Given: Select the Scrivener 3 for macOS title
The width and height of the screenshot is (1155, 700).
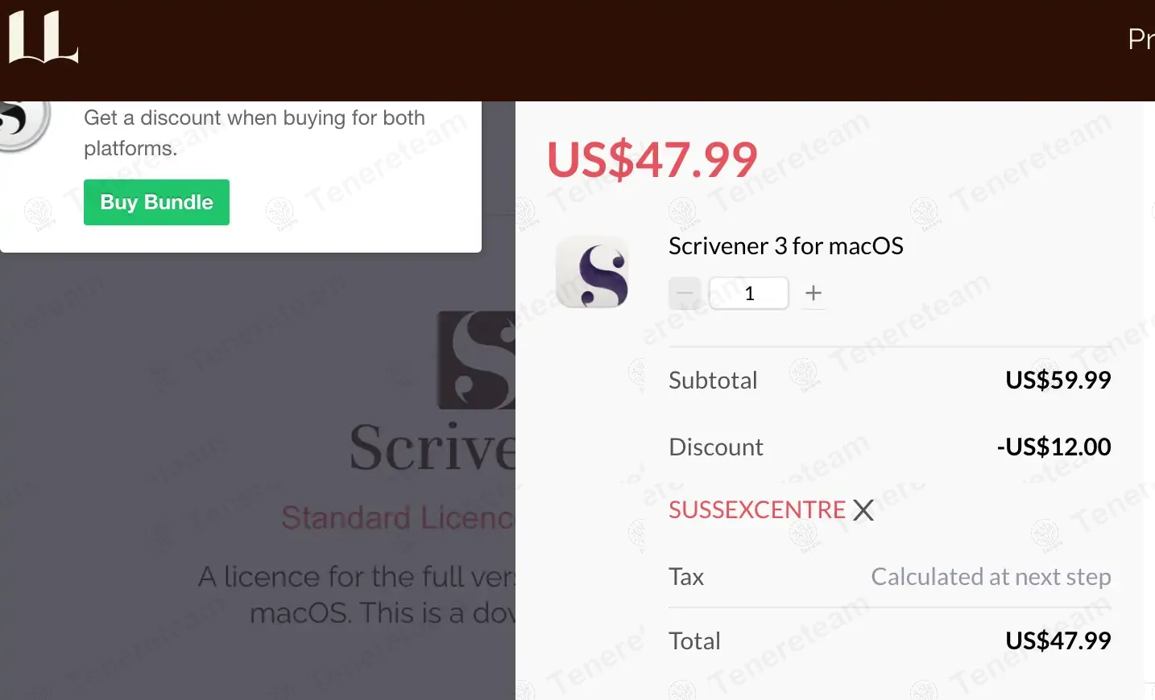Looking at the screenshot, I should pos(786,245).
